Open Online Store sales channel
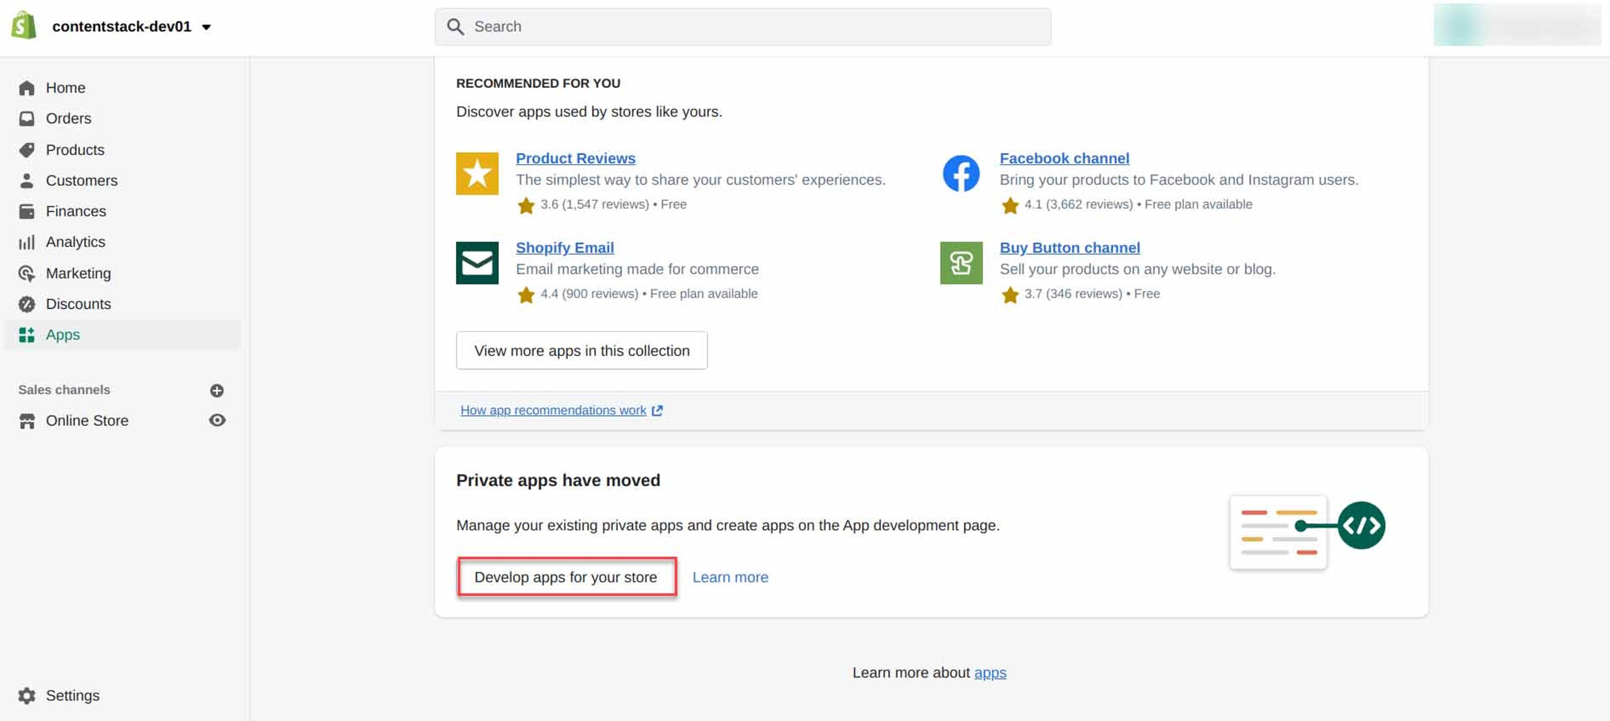The width and height of the screenshot is (1610, 721). pos(86,420)
